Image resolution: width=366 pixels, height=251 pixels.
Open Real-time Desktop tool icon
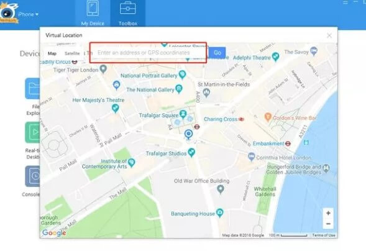33,132
